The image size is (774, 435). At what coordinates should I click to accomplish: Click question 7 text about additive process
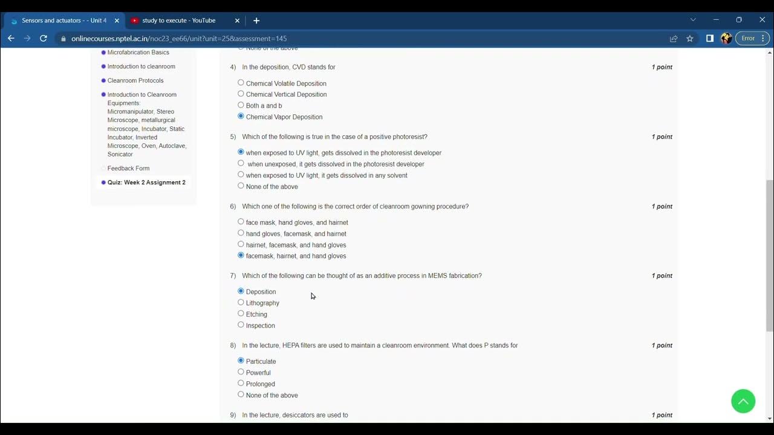click(x=362, y=276)
